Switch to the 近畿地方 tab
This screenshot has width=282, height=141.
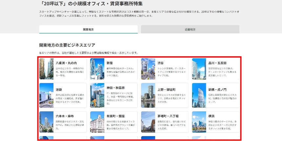190,29
